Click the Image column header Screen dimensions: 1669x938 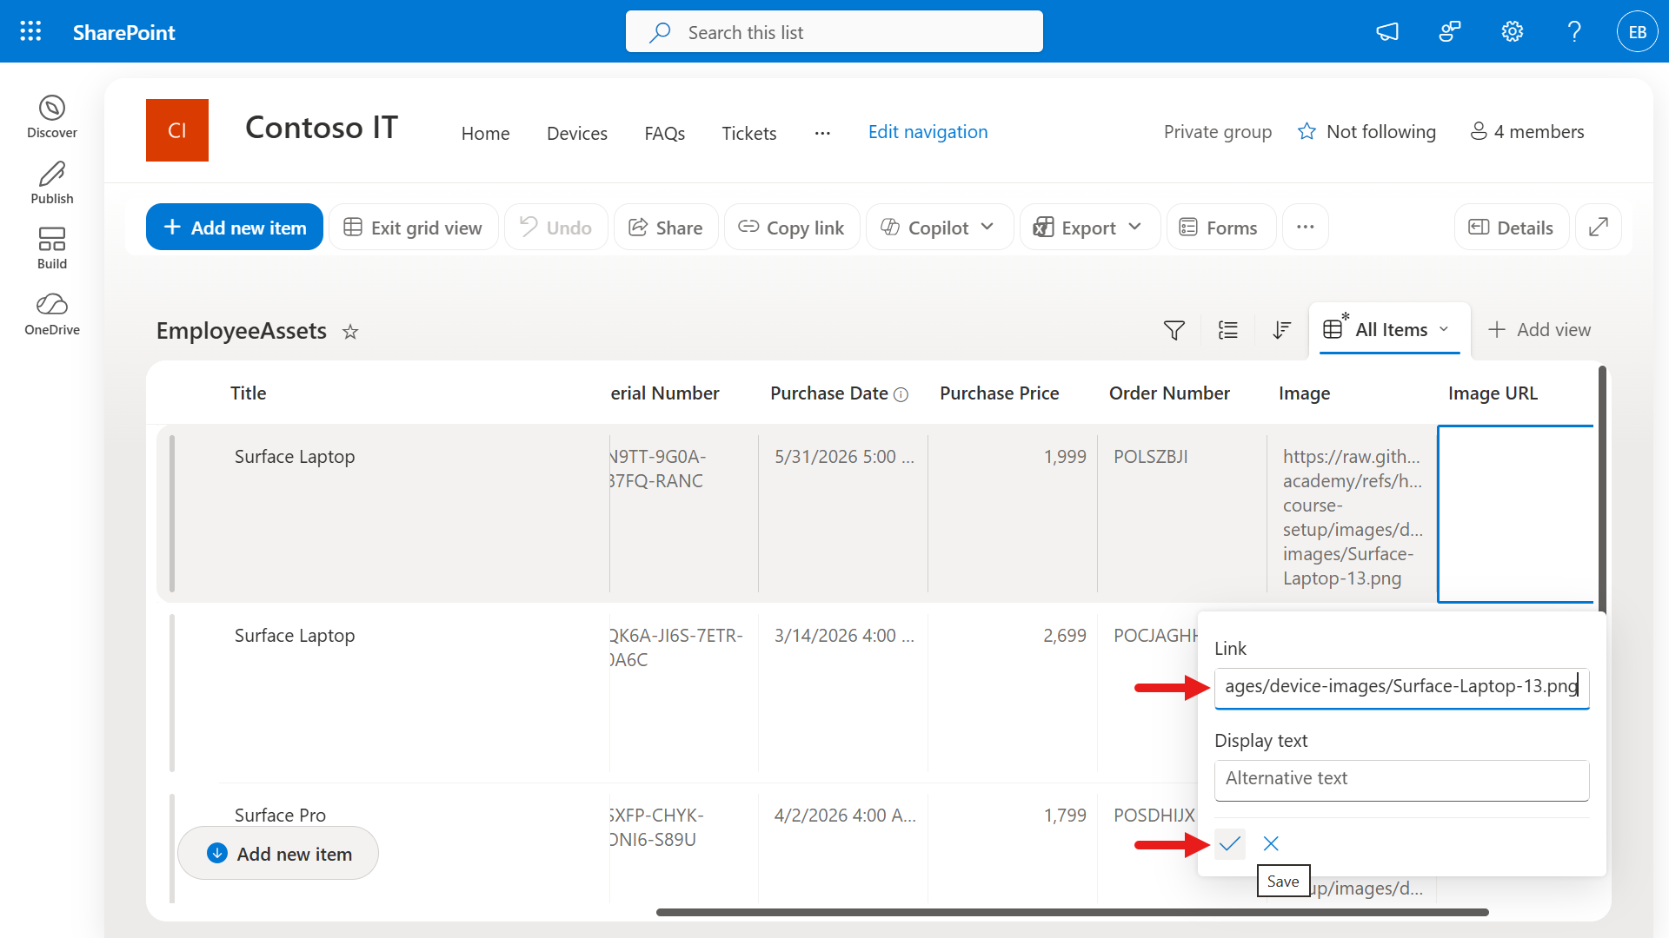coord(1304,393)
